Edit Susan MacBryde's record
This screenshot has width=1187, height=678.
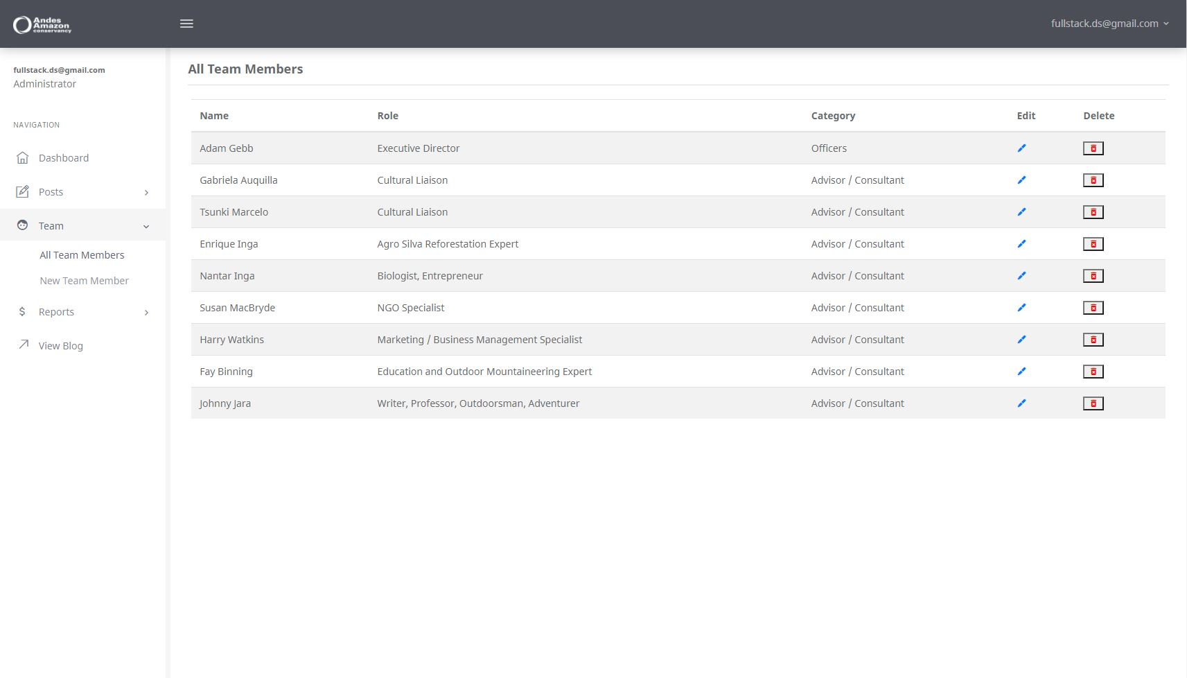[x=1021, y=308]
